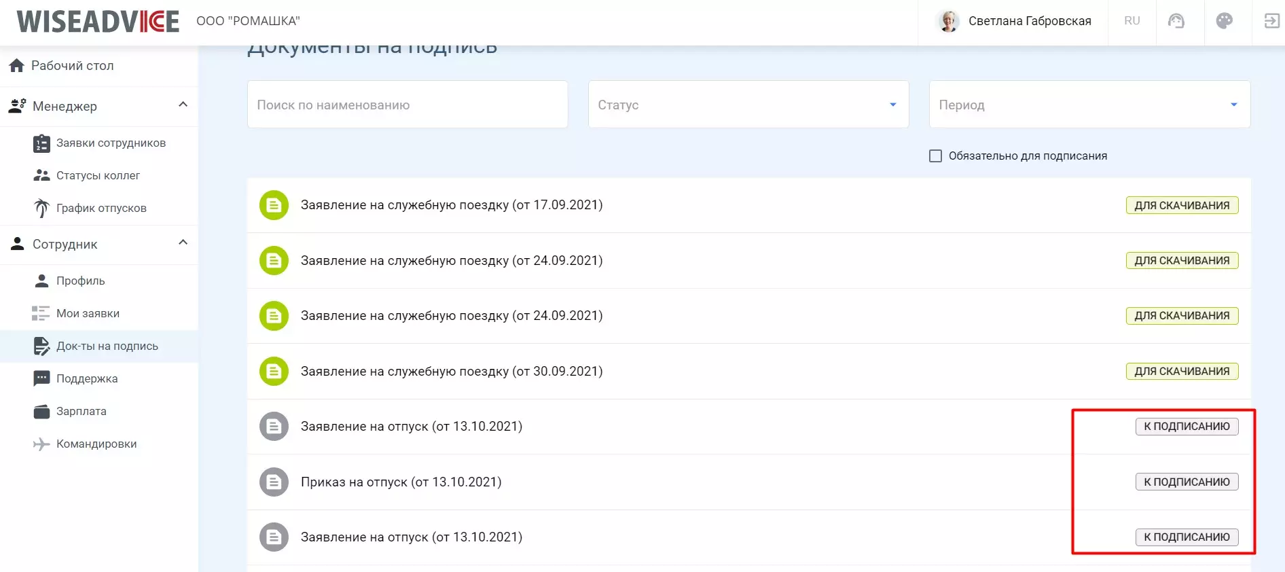Image resolution: width=1285 pixels, height=572 pixels.
Task: Open the Период dropdown filter
Action: coord(1089,105)
